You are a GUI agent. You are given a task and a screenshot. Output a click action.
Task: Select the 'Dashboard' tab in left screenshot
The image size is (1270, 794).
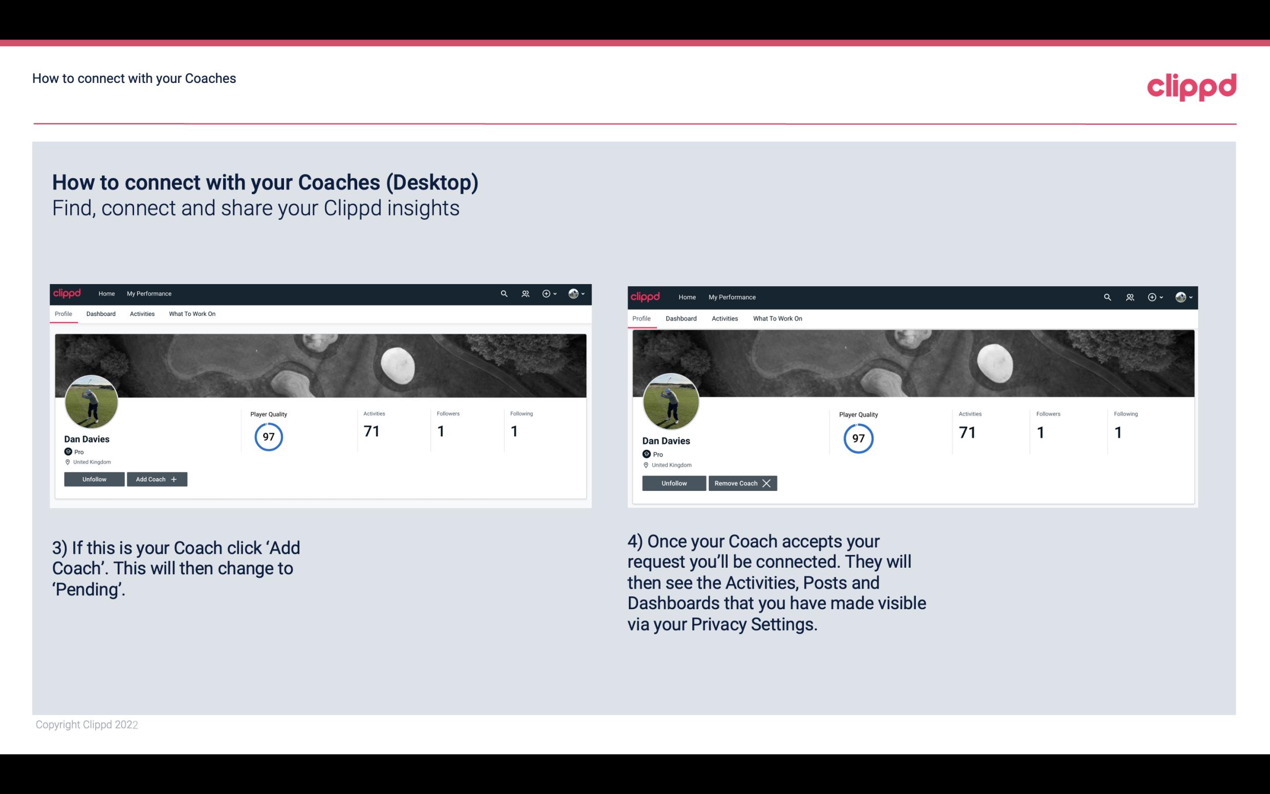(101, 314)
